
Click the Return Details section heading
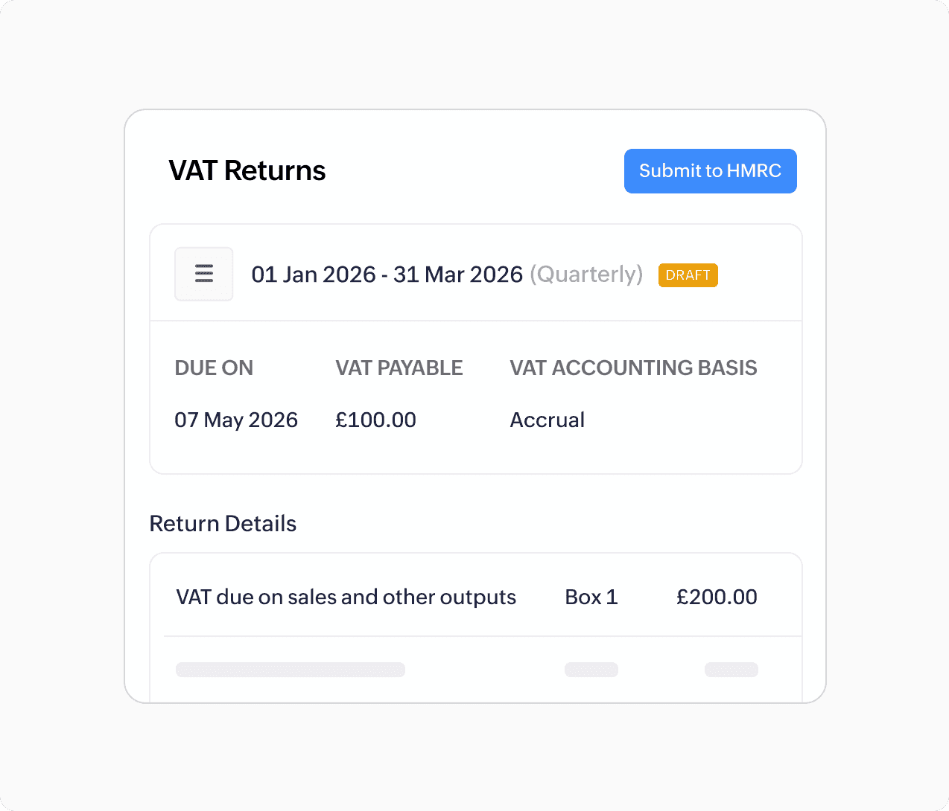point(223,524)
